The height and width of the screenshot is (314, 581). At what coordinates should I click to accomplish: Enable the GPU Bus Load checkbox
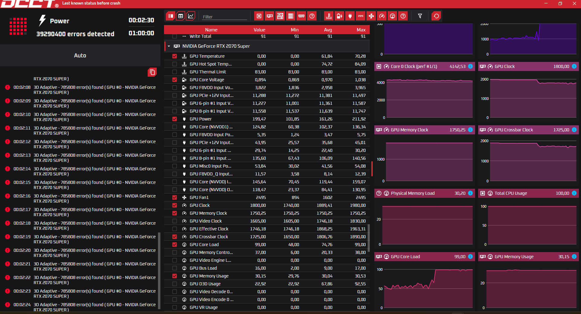175,268
